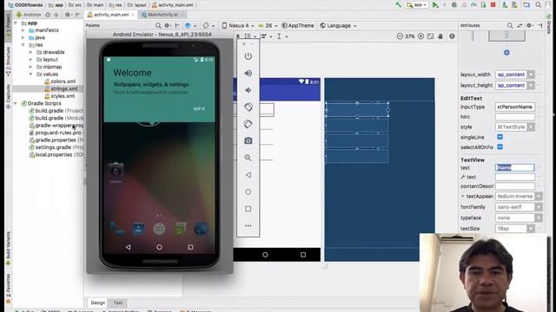
Task: Open the layout_height dropdown
Action: click(x=531, y=85)
